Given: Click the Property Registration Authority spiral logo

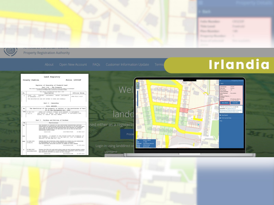Looking at the screenshot, I should pyautogui.click(x=11, y=52).
